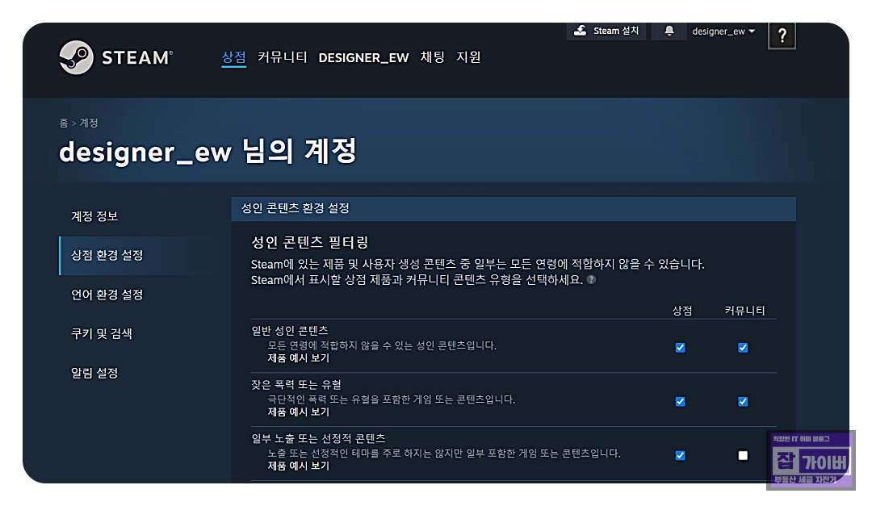
Task: Click the 성인 콘텐츠 환경 설정 header
Action: pos(514,208)
